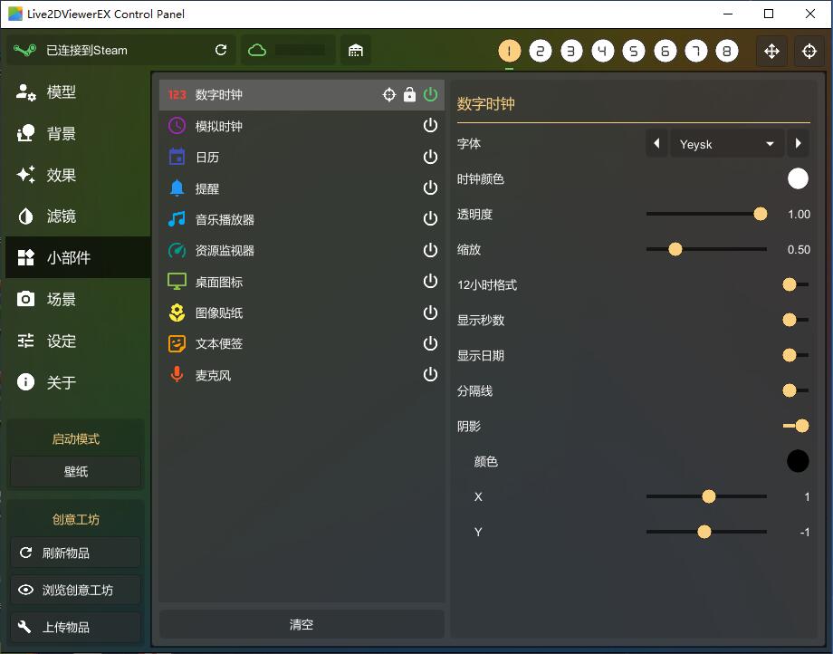This screenshot has width=833, height=654.
Task: Select model slot number 3
Action: (571, 51)
